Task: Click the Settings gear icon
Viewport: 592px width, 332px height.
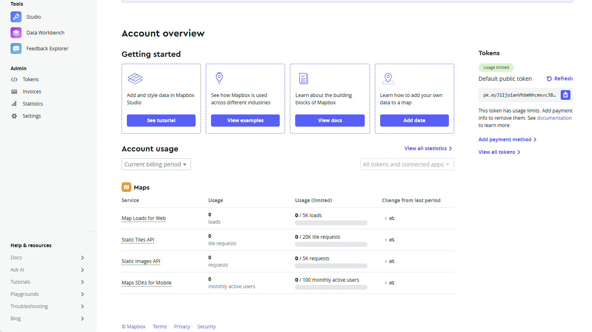Action: [14, 116]
